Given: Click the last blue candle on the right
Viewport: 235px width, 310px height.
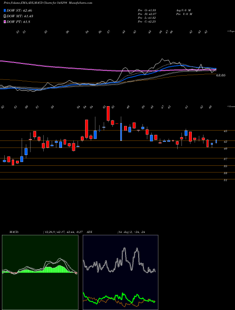Looking at the screenshot, I should pos(216,141).
